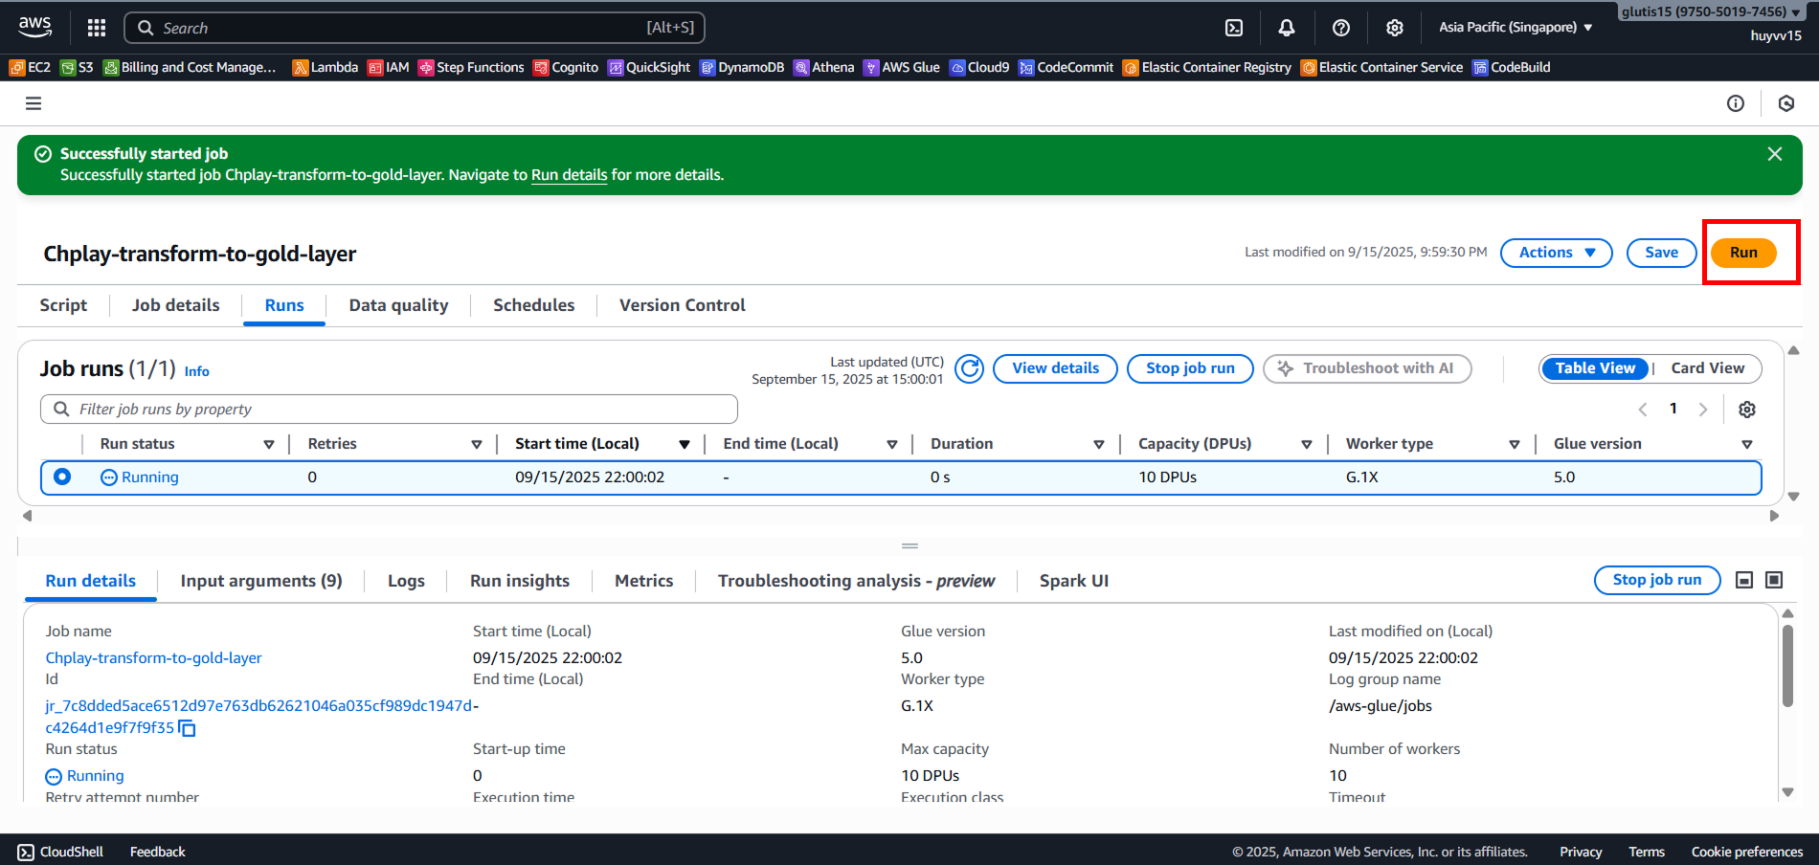Focus the Filter job runs by property field
Screen dimensions: 1819x865
402,410
